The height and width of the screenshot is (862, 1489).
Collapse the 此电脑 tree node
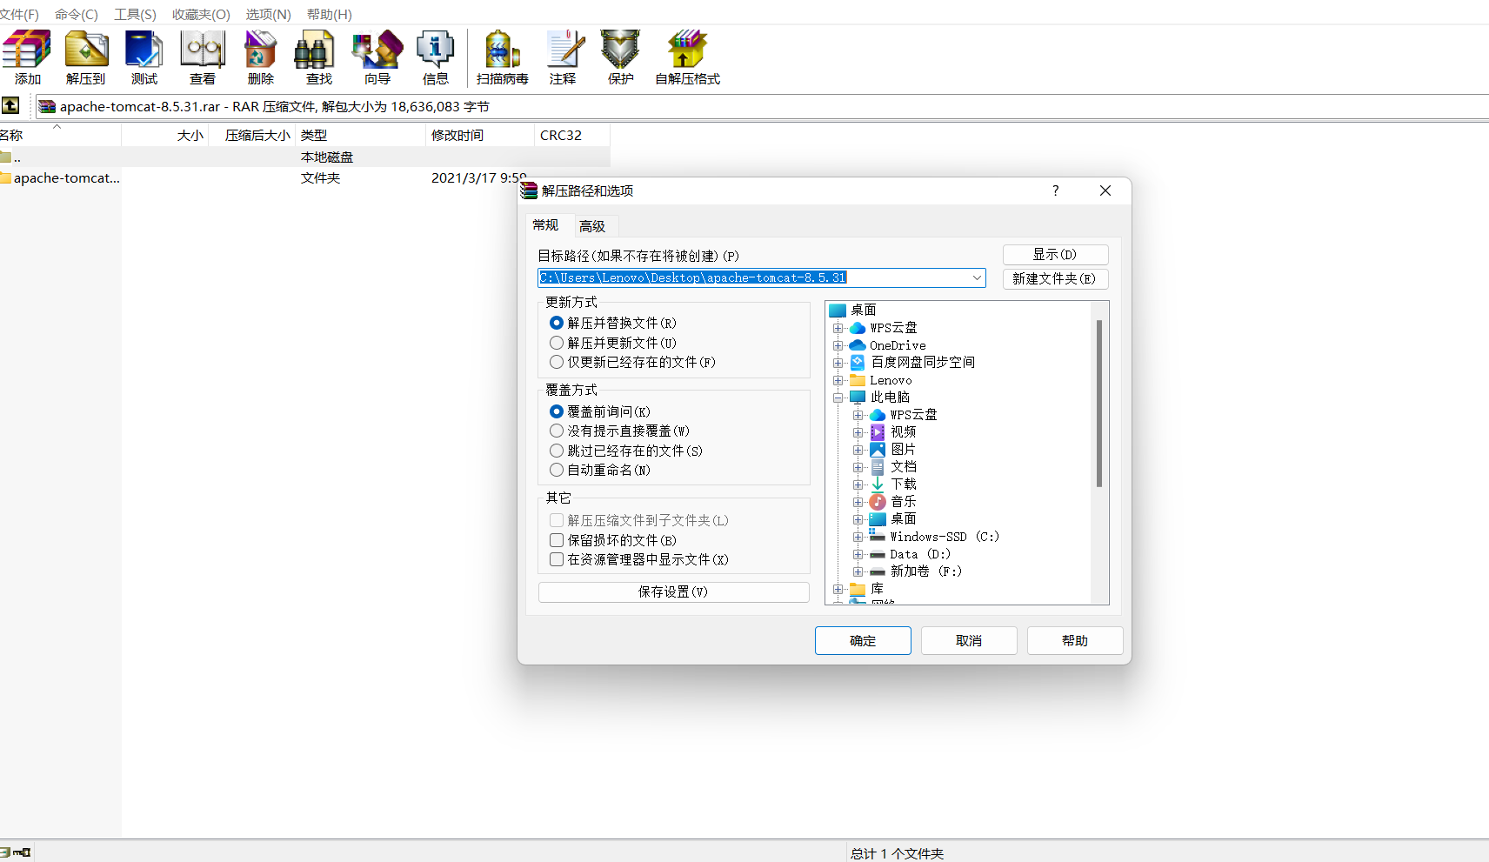coord(838,398)
